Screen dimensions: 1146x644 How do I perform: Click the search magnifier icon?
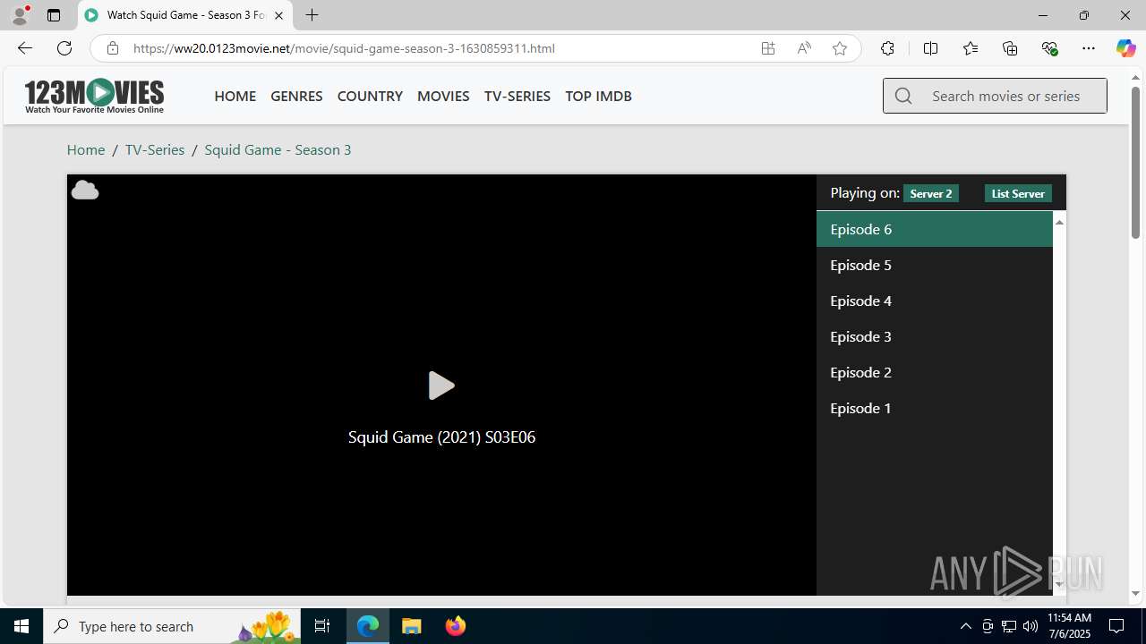(x=903, y=96)
